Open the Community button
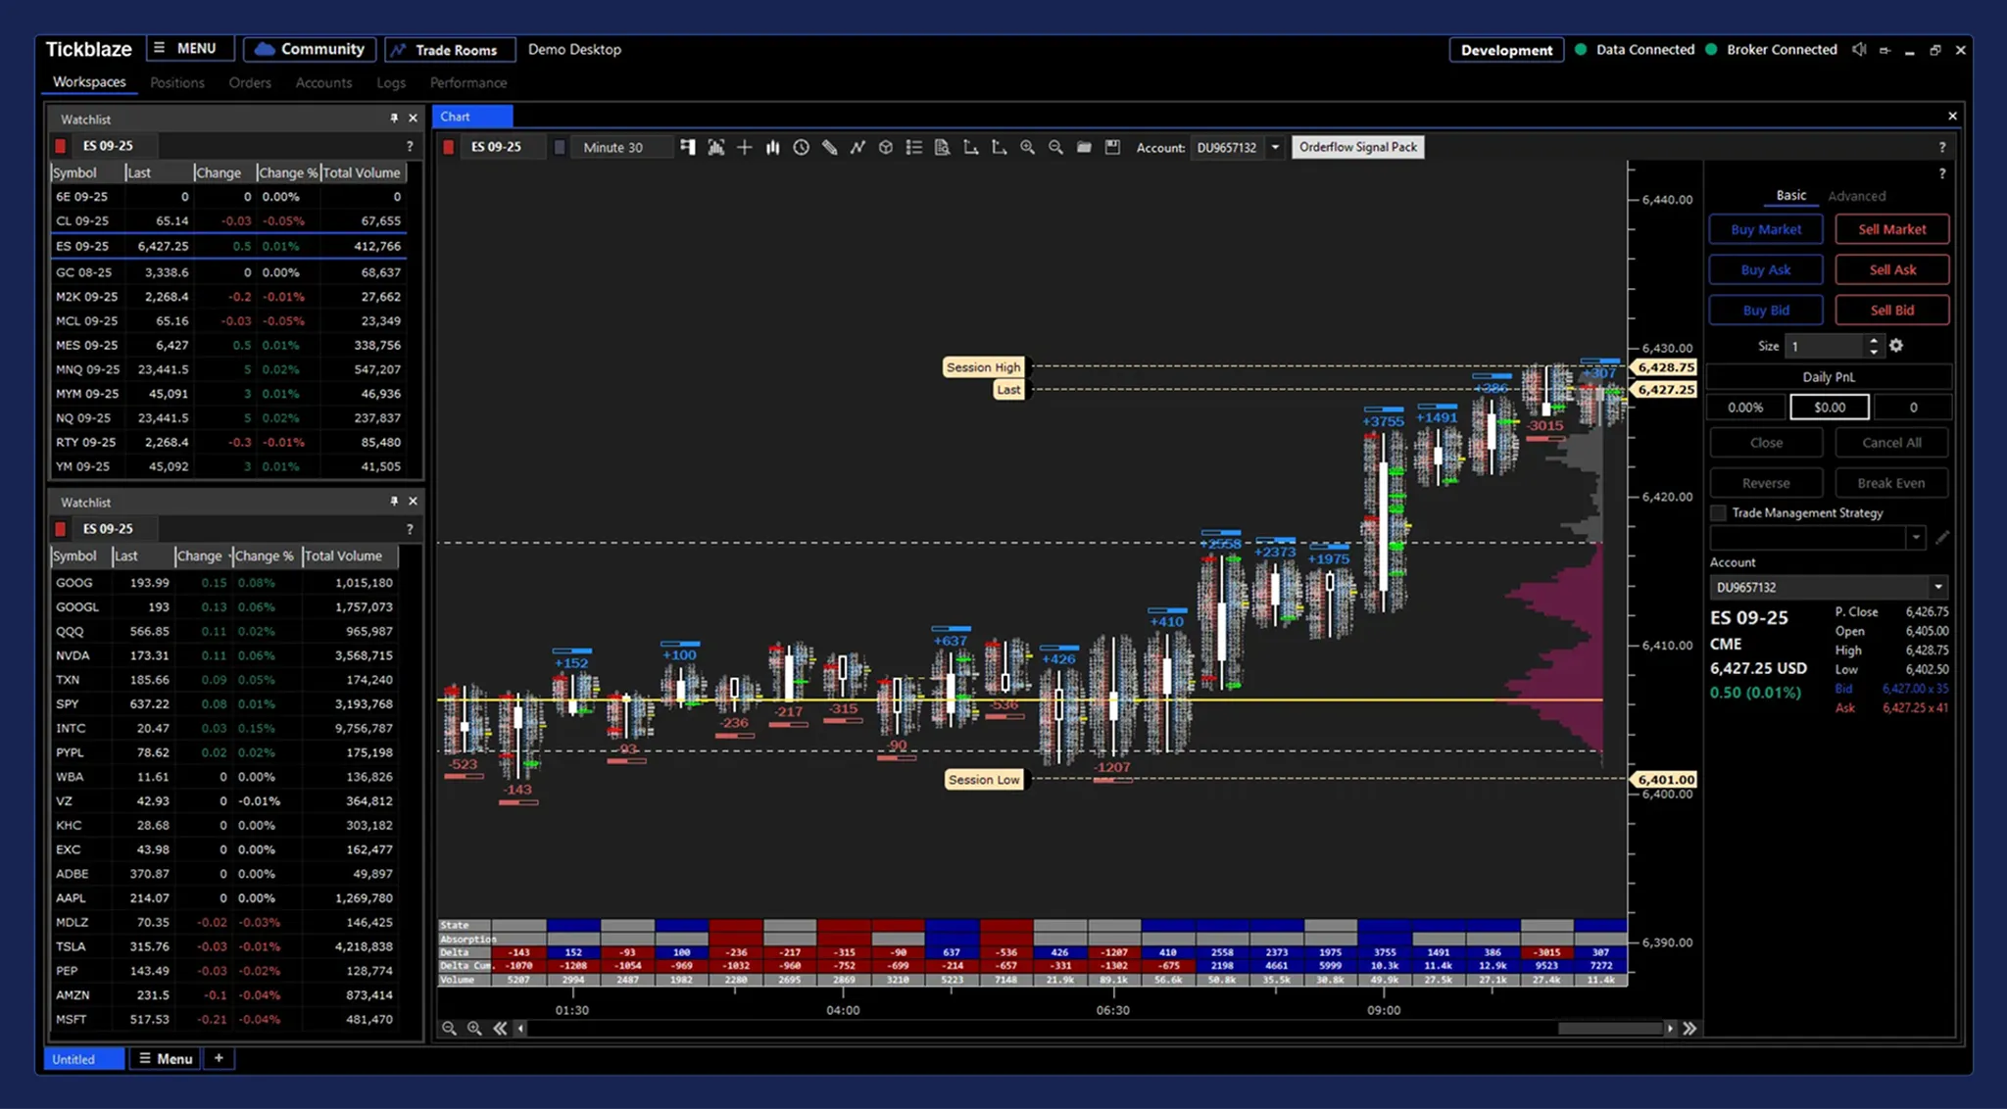 pos(310,49)
